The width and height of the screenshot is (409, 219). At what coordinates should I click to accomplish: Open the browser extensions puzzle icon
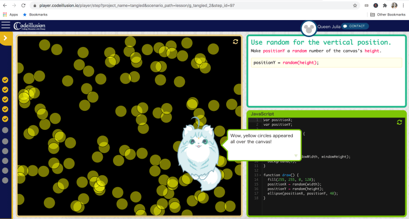385,6
